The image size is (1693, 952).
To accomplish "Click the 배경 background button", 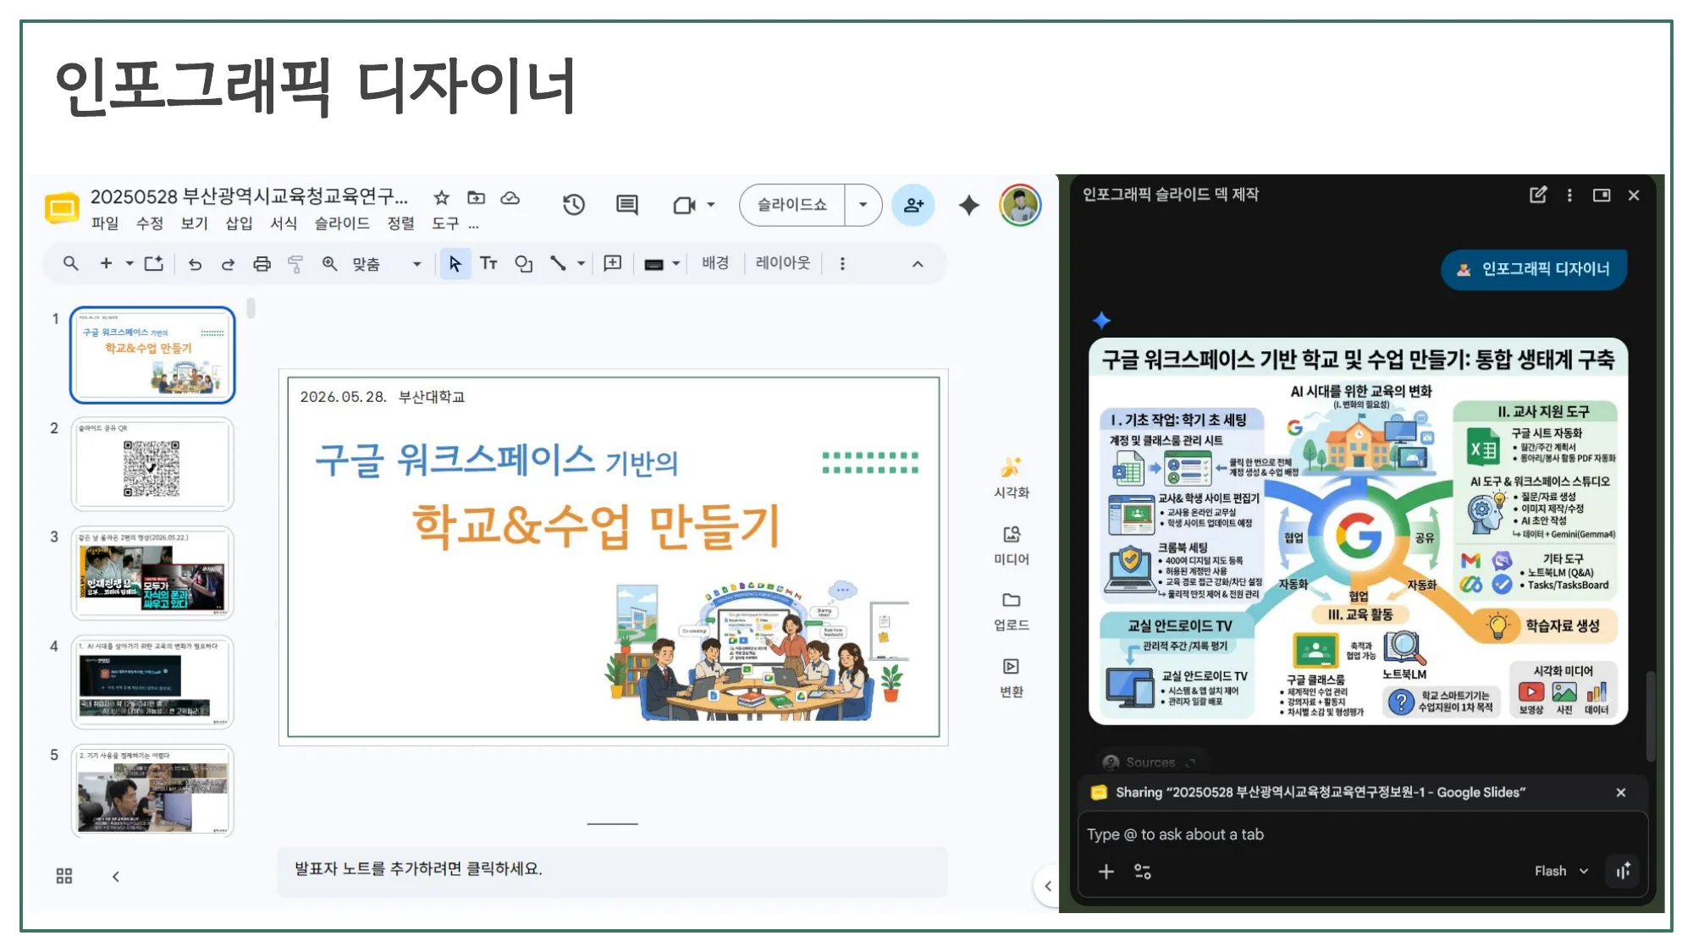I will tap(715, 263).
